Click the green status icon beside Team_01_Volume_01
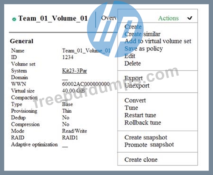 14,19
